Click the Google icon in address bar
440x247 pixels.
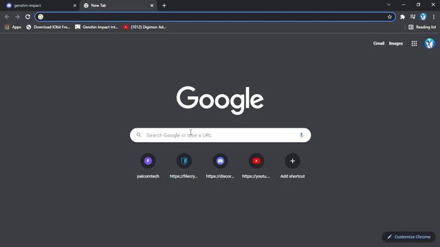tap(41, 16)
